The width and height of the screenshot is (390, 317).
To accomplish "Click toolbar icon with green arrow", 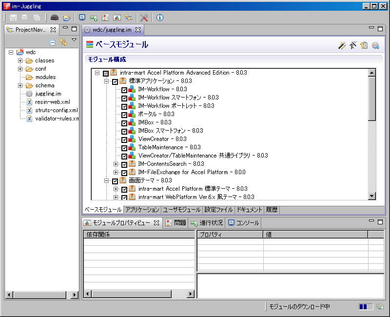I will coord(94,18).
